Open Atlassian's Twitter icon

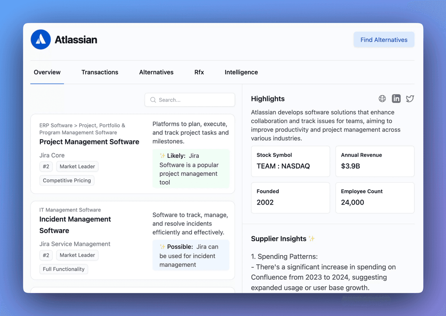pyautogui.click(x=410, y=98)
